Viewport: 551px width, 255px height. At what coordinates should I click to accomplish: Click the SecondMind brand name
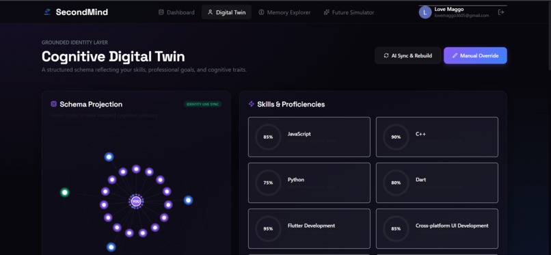tap(82, 12)
